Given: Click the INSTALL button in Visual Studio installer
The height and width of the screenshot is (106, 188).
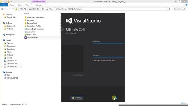Looking at the screenshot, I should [77, 98].
